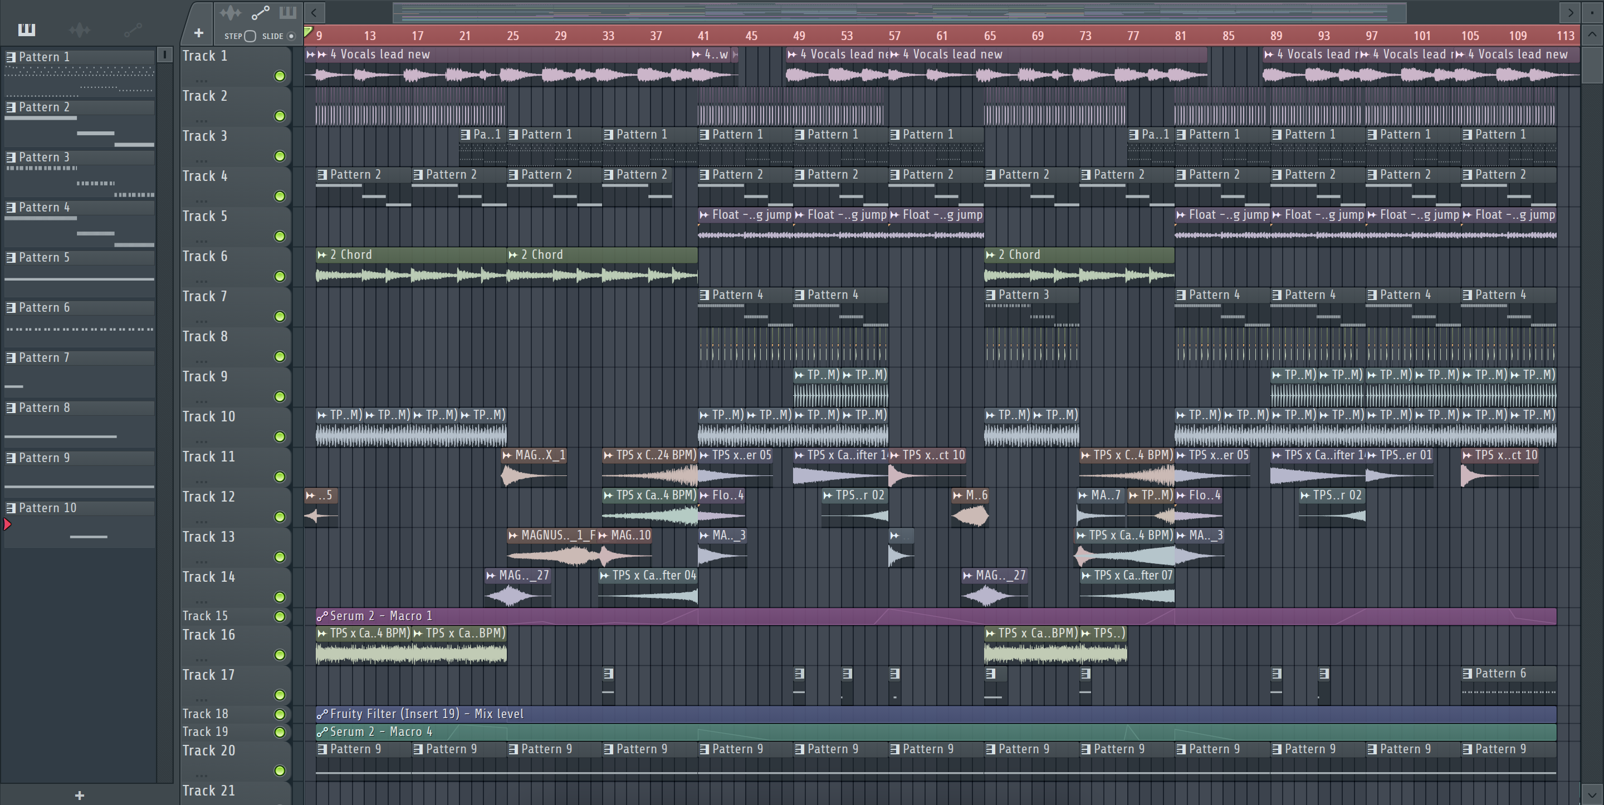1604x805 pixels.
Task: Click the picker panel scrollbar handle
Action: coord(164,55)
